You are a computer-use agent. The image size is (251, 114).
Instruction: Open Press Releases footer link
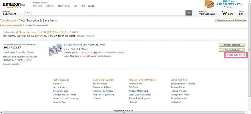coord(61,91)
